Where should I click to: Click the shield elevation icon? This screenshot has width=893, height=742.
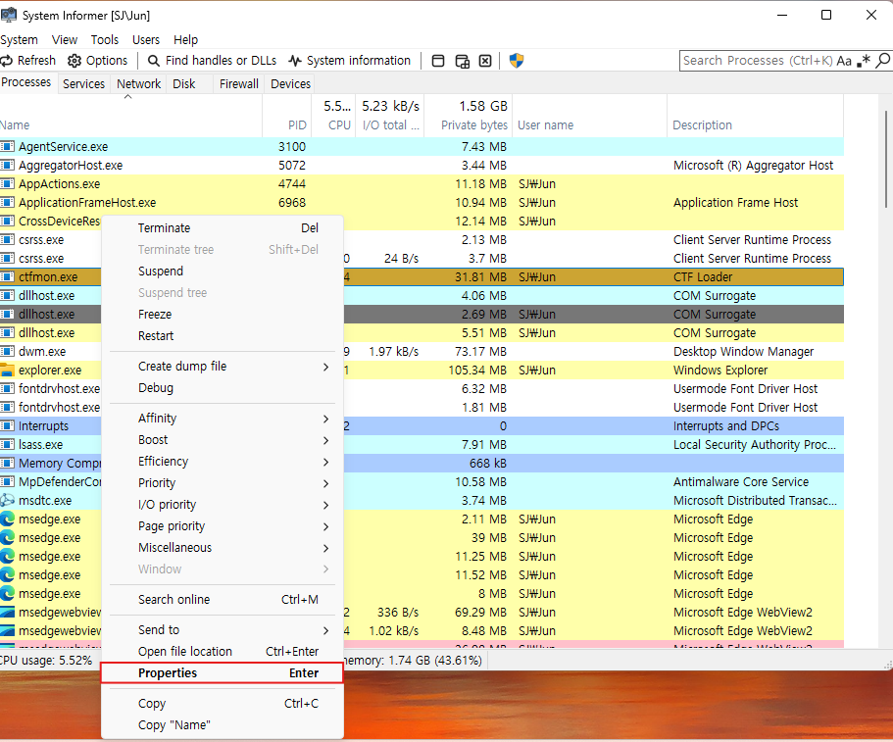tap(516, 61)
